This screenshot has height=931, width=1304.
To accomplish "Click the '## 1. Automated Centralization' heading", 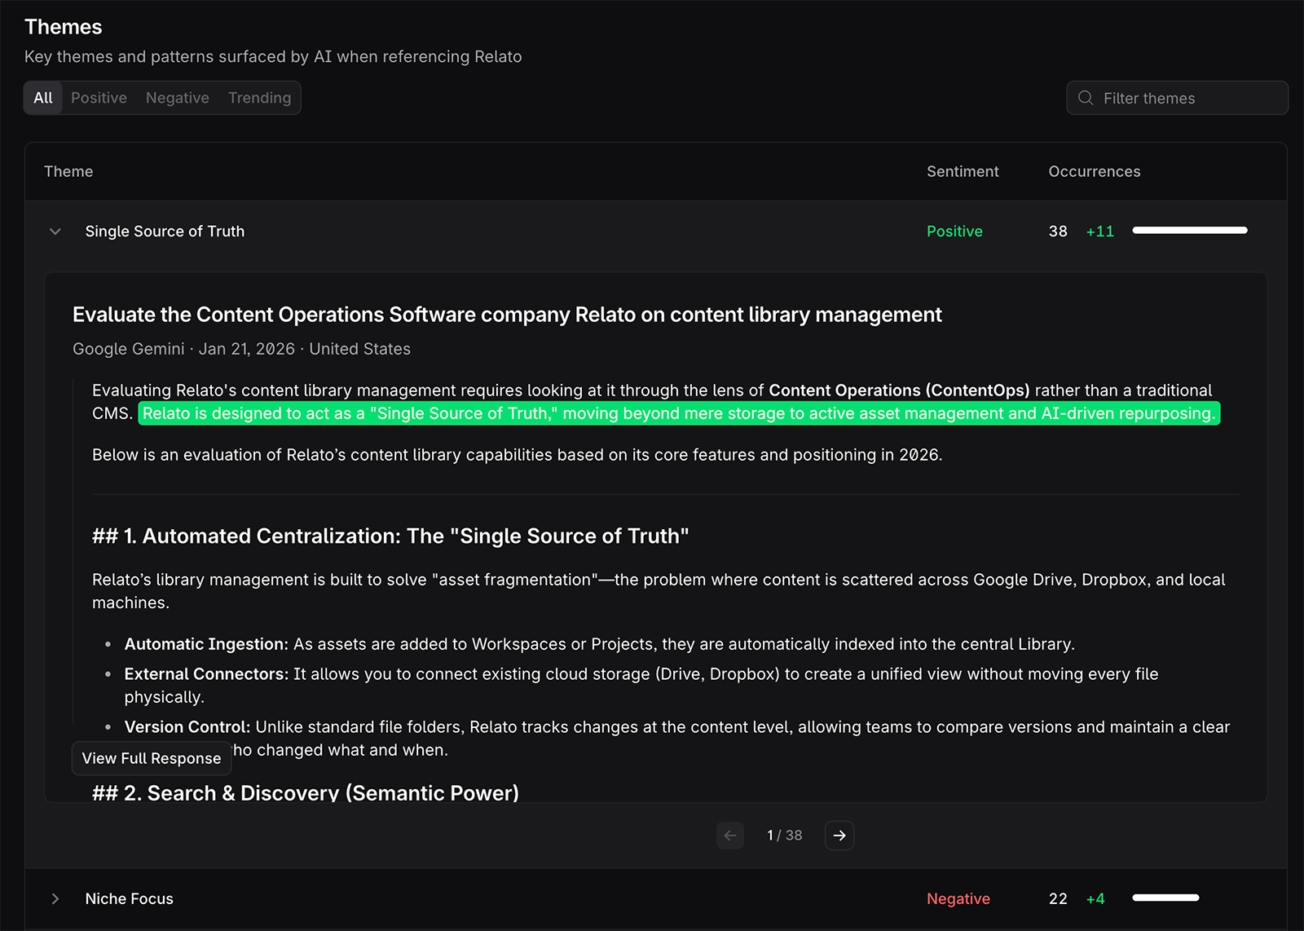I will pyautogui.click(x=390, y=536).
